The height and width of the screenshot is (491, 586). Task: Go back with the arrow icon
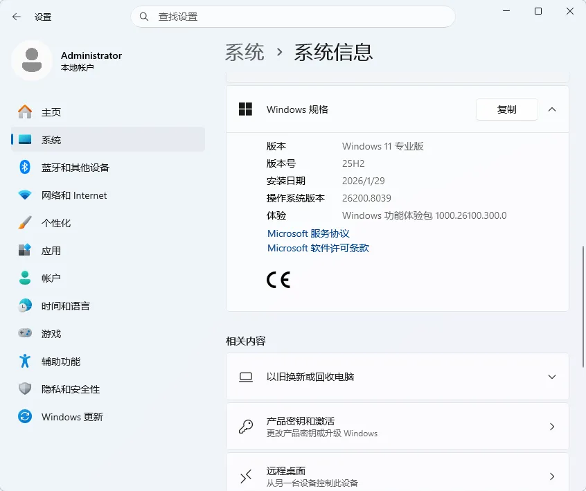click(17, 17)
